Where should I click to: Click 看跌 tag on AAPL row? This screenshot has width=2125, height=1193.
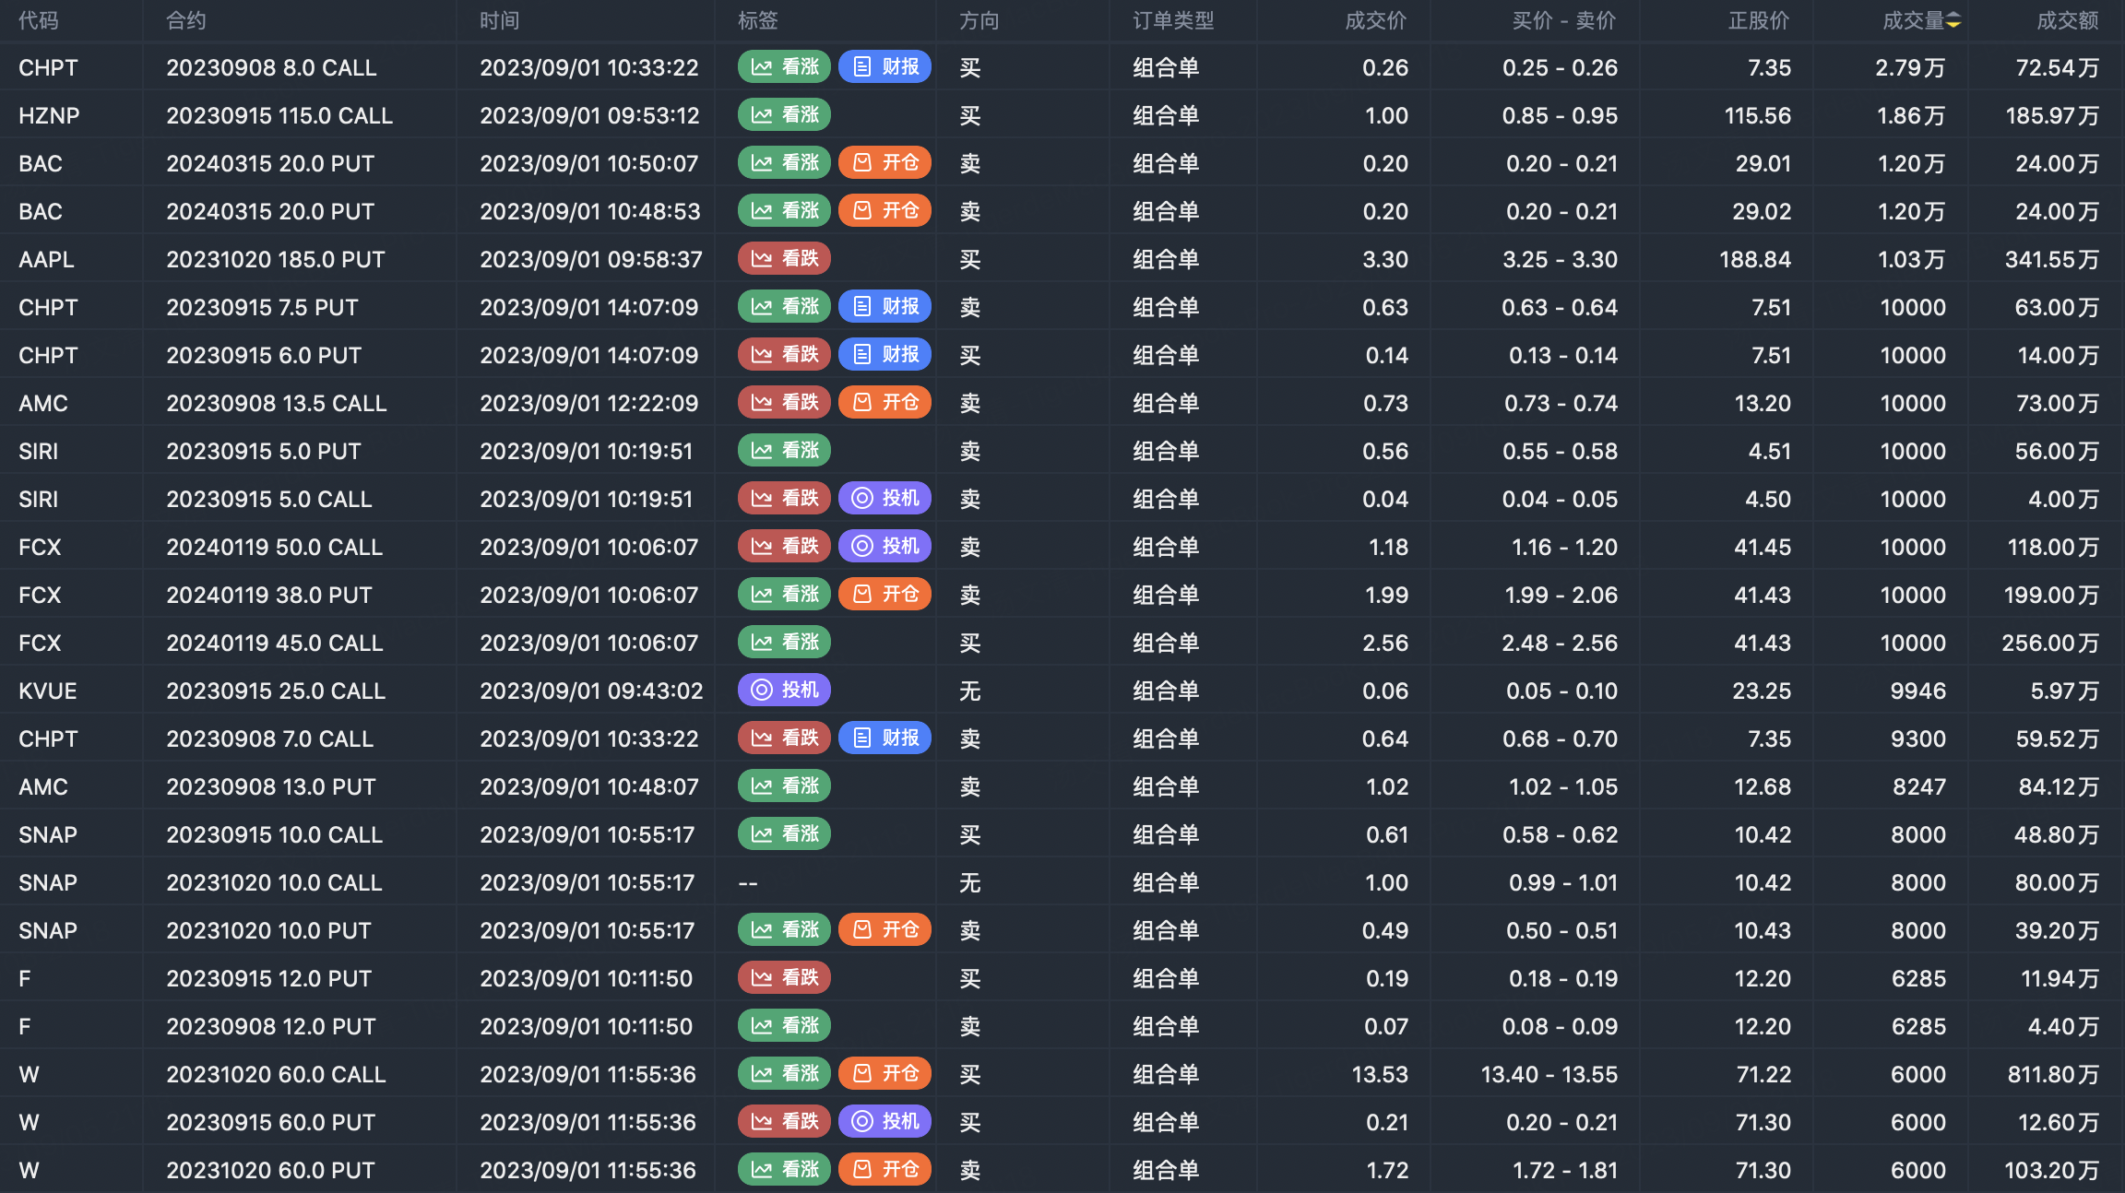(784, 259)
